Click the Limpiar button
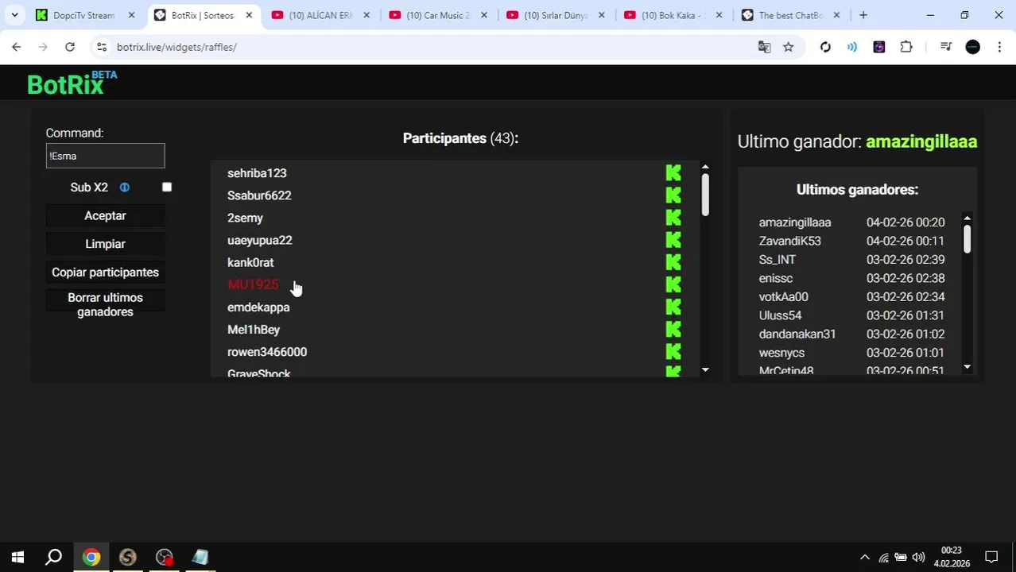The height and width of the screenshot is (572, 1016). [x=105, y=244]
